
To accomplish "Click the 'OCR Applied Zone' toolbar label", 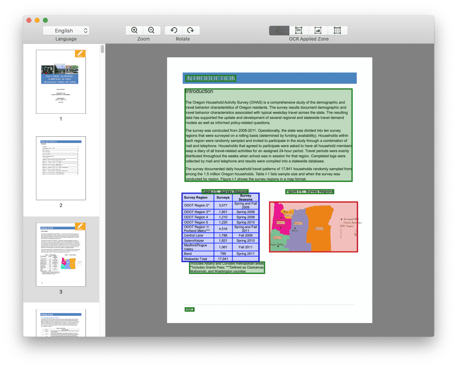I will pos(308,39).
